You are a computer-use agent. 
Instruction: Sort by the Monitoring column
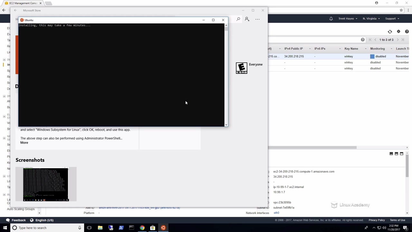coord(377,49)
